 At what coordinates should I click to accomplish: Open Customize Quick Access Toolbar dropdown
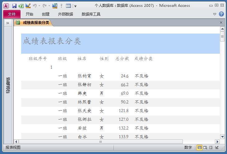pos(75,6)
